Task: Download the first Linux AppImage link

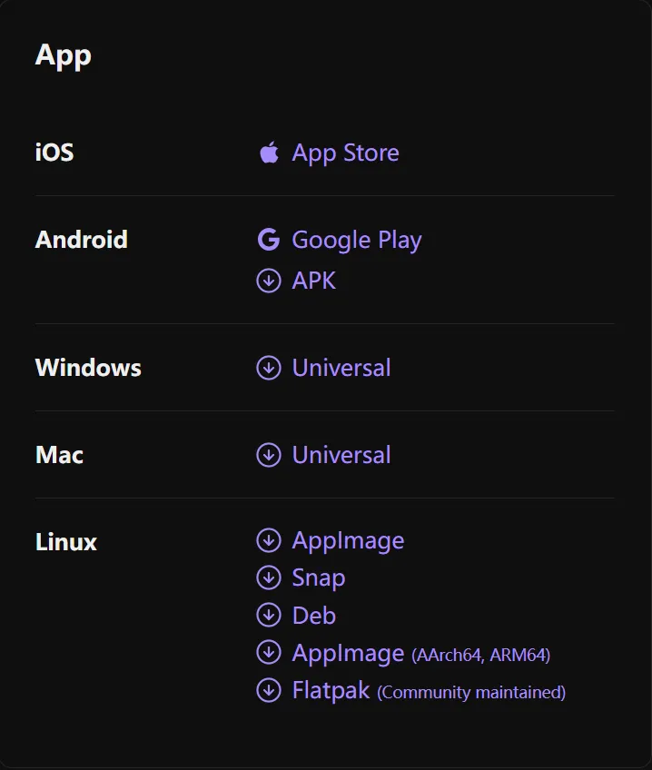Action: (348, 540)
